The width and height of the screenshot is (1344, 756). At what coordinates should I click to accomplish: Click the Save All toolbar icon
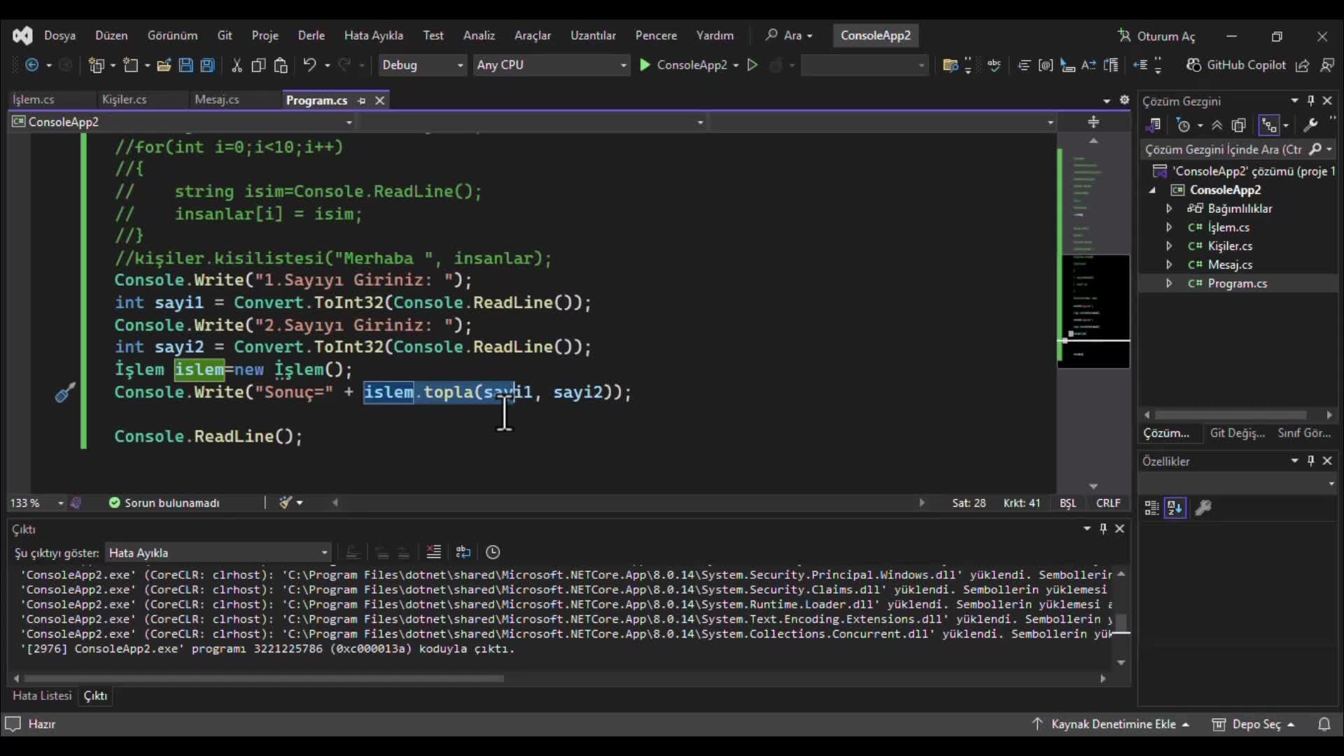point(208,65)
